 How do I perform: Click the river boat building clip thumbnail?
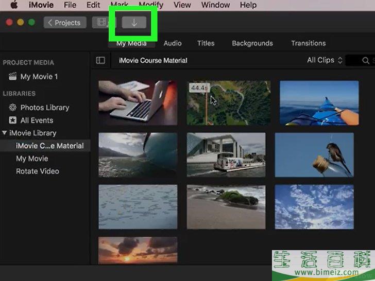(226, 155)
